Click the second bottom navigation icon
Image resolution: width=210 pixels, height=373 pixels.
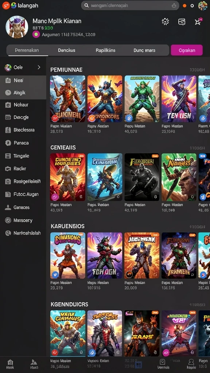[x=34, y=362]
